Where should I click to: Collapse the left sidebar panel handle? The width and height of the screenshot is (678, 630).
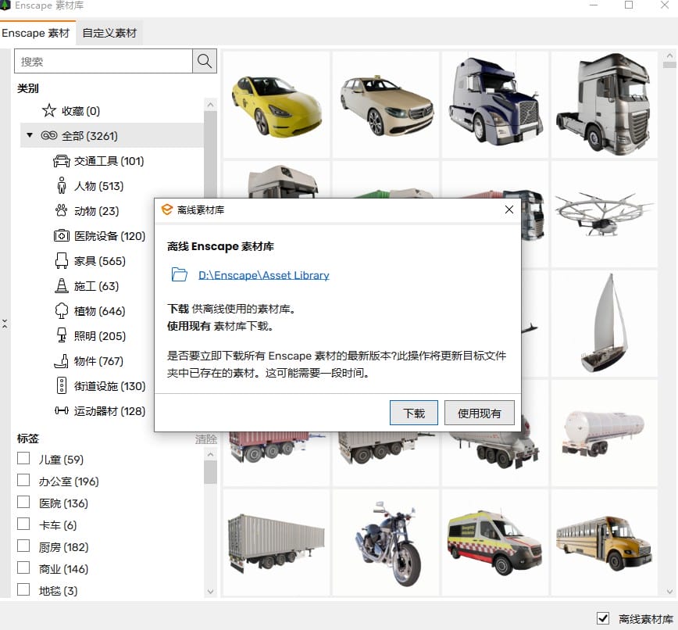(x=5, y=324)
